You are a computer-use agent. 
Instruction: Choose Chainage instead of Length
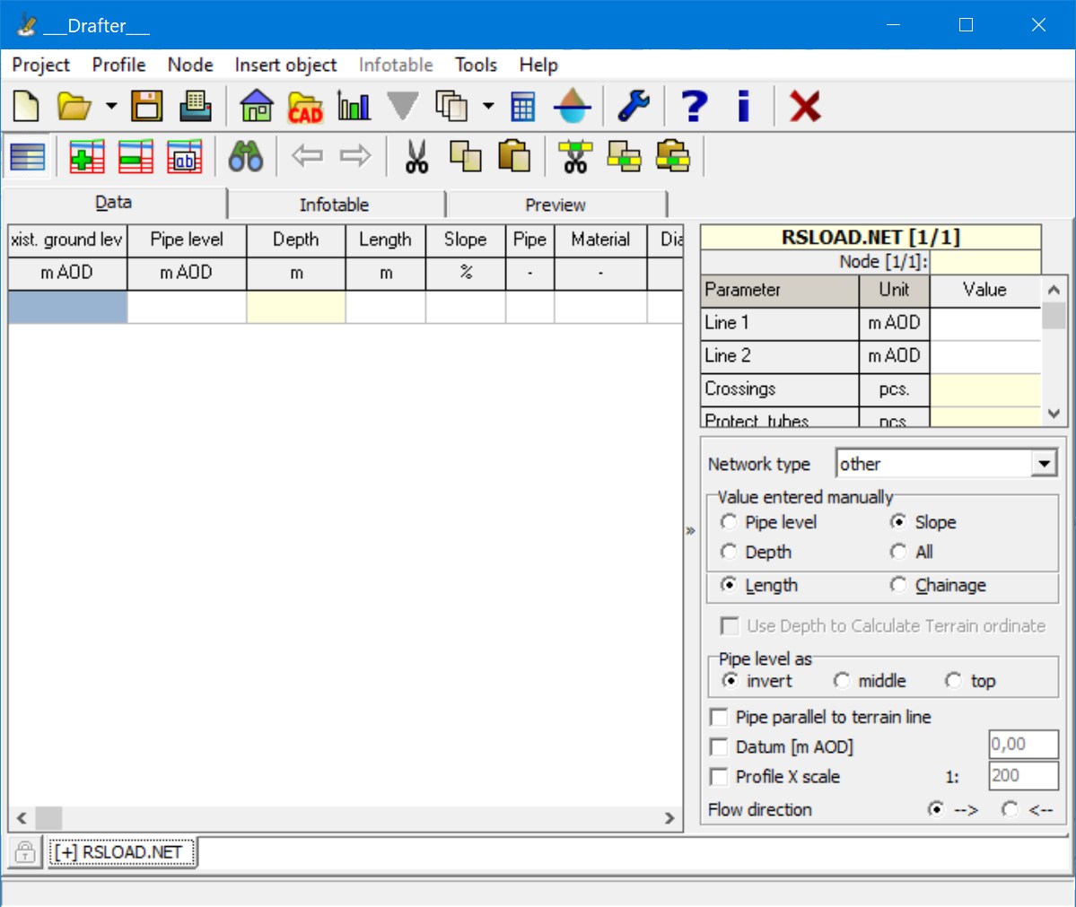[898, 585]
